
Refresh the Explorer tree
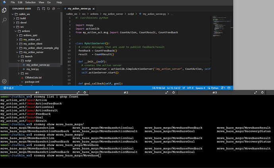click(x=48, y=9)
